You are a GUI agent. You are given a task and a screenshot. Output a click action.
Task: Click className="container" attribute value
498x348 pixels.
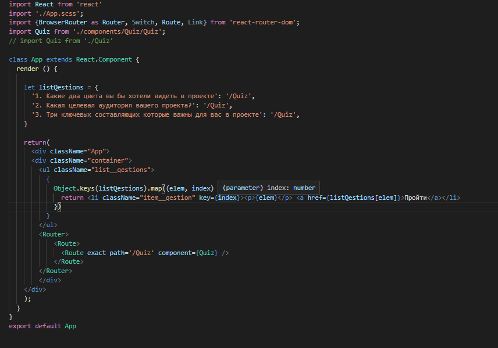(109, 160)
